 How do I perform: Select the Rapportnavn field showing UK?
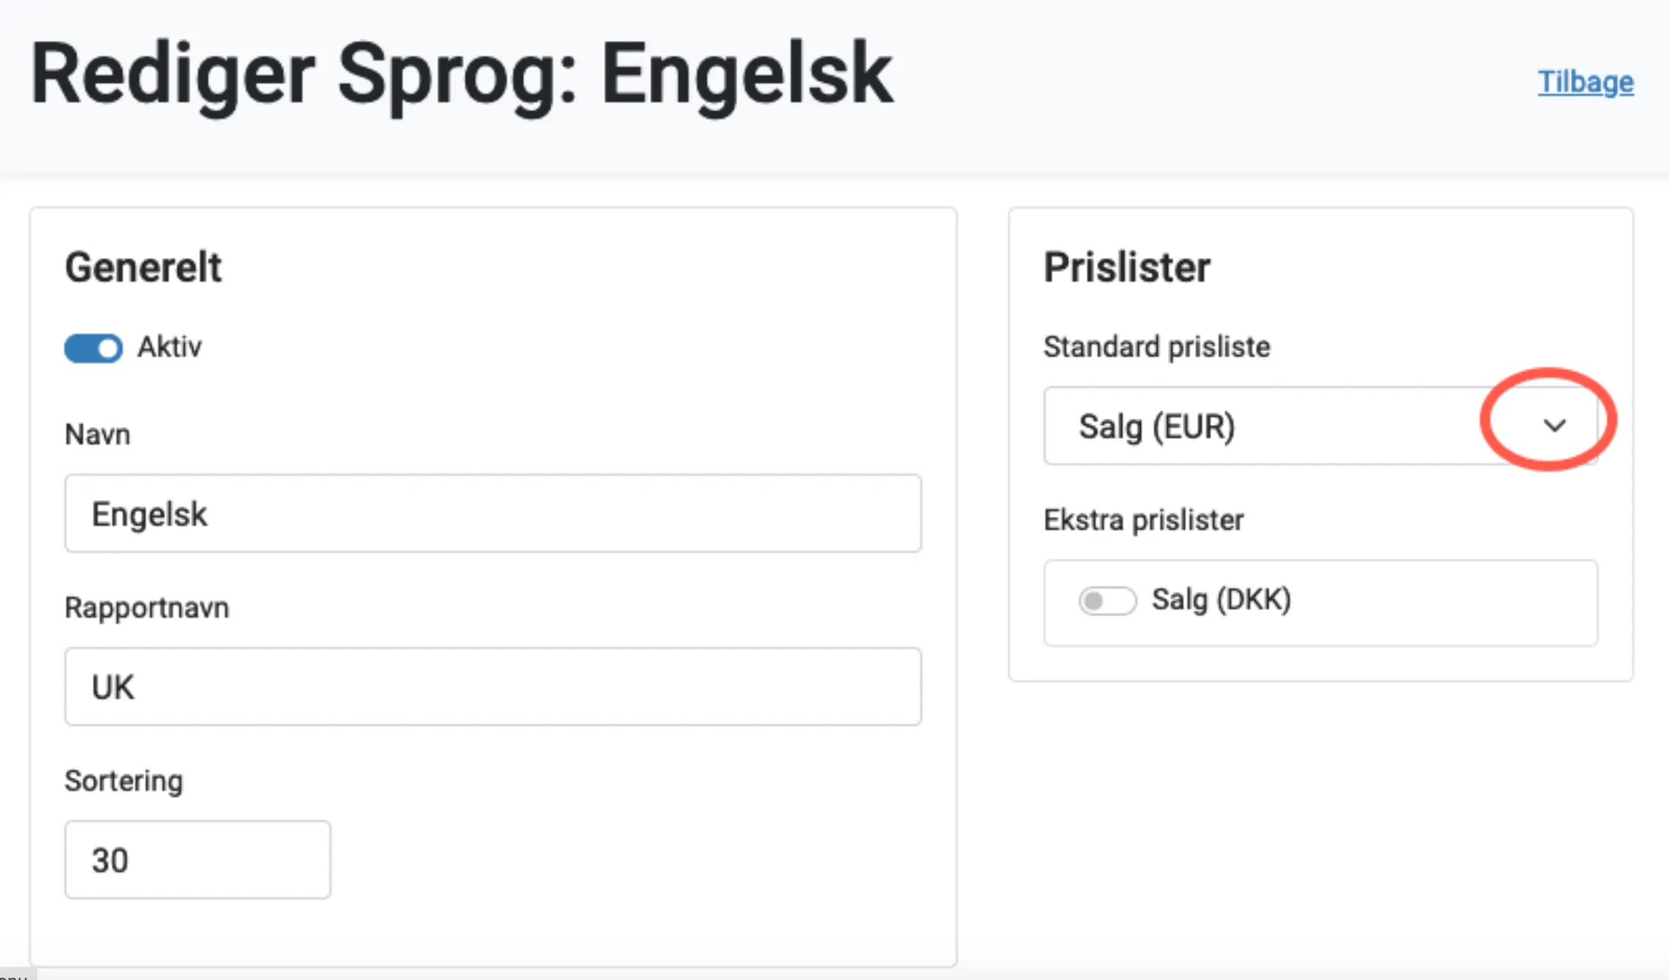coord(491,686)
